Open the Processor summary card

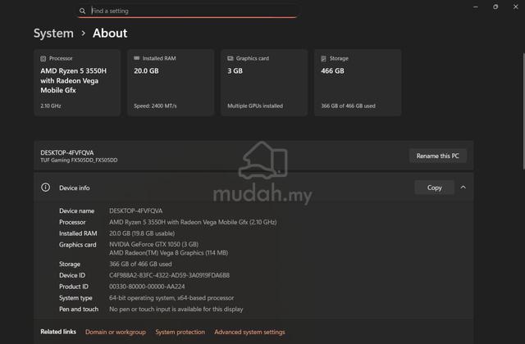77,82
